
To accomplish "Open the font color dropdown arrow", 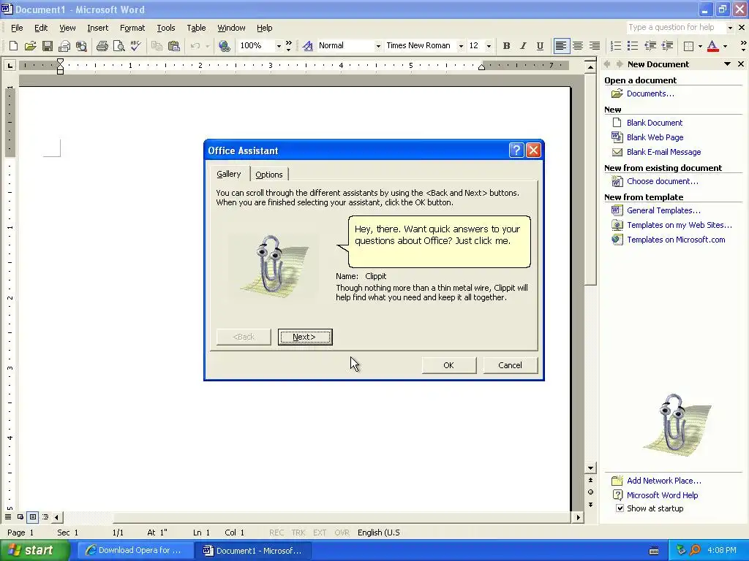I will pos(725,46).
